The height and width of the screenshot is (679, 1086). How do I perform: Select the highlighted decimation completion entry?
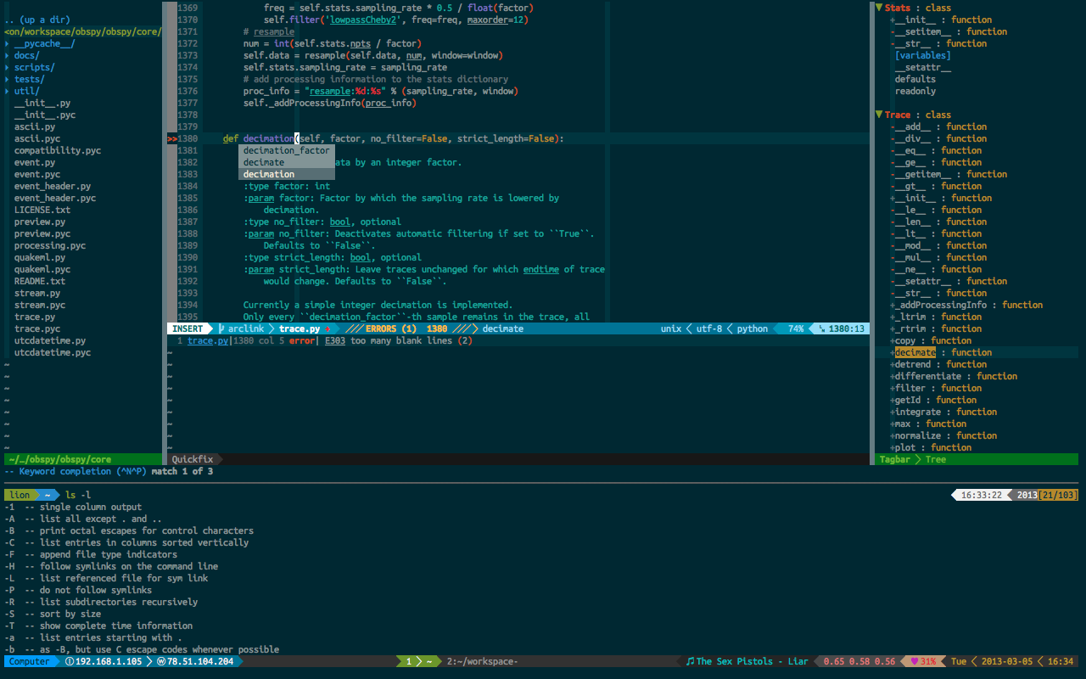point(287,174)
